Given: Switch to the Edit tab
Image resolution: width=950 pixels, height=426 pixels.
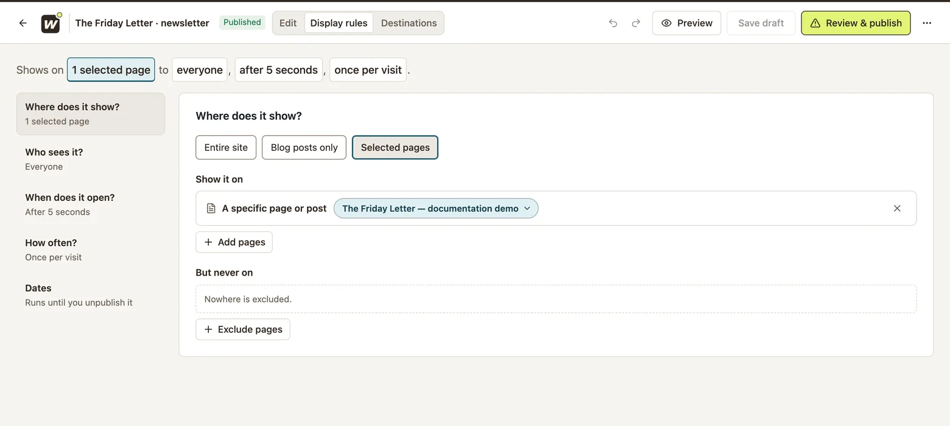Looking at the screenshot, I should (x=288, y=23).
